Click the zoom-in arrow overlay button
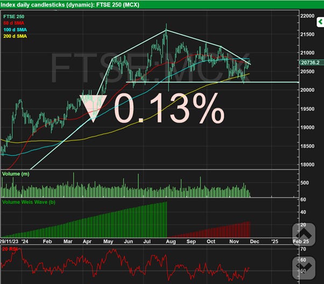The width and height of the screenshot is (324, 284). [304, 235]
